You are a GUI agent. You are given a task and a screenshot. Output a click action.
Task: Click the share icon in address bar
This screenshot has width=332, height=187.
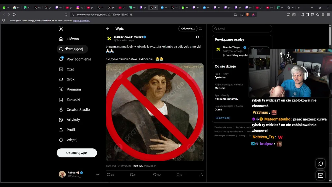(x=241, y=15)
